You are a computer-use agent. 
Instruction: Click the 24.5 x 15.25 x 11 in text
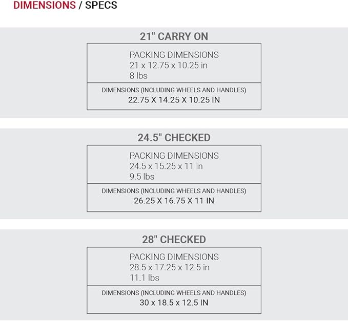(166, 166)
